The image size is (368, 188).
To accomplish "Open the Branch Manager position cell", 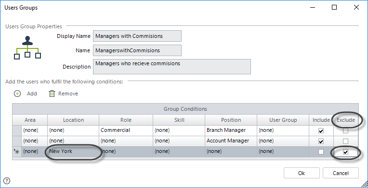I will (x=231, y=130).
